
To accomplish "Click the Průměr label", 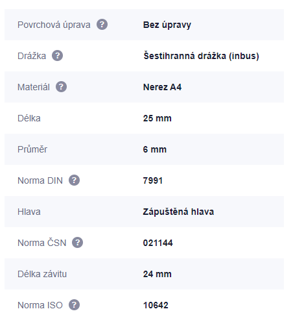I will tap(32, 149).
